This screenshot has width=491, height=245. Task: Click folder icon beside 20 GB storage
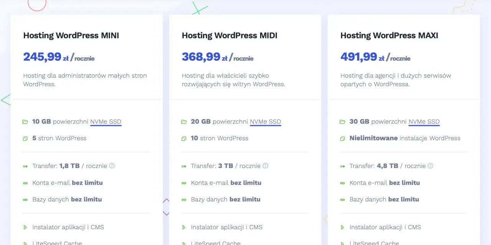pos(184,122)
